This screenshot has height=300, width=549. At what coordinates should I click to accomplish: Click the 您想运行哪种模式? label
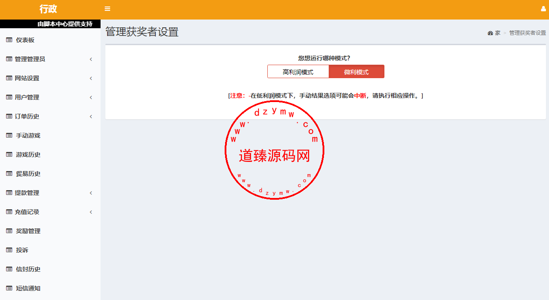point(324,58)
